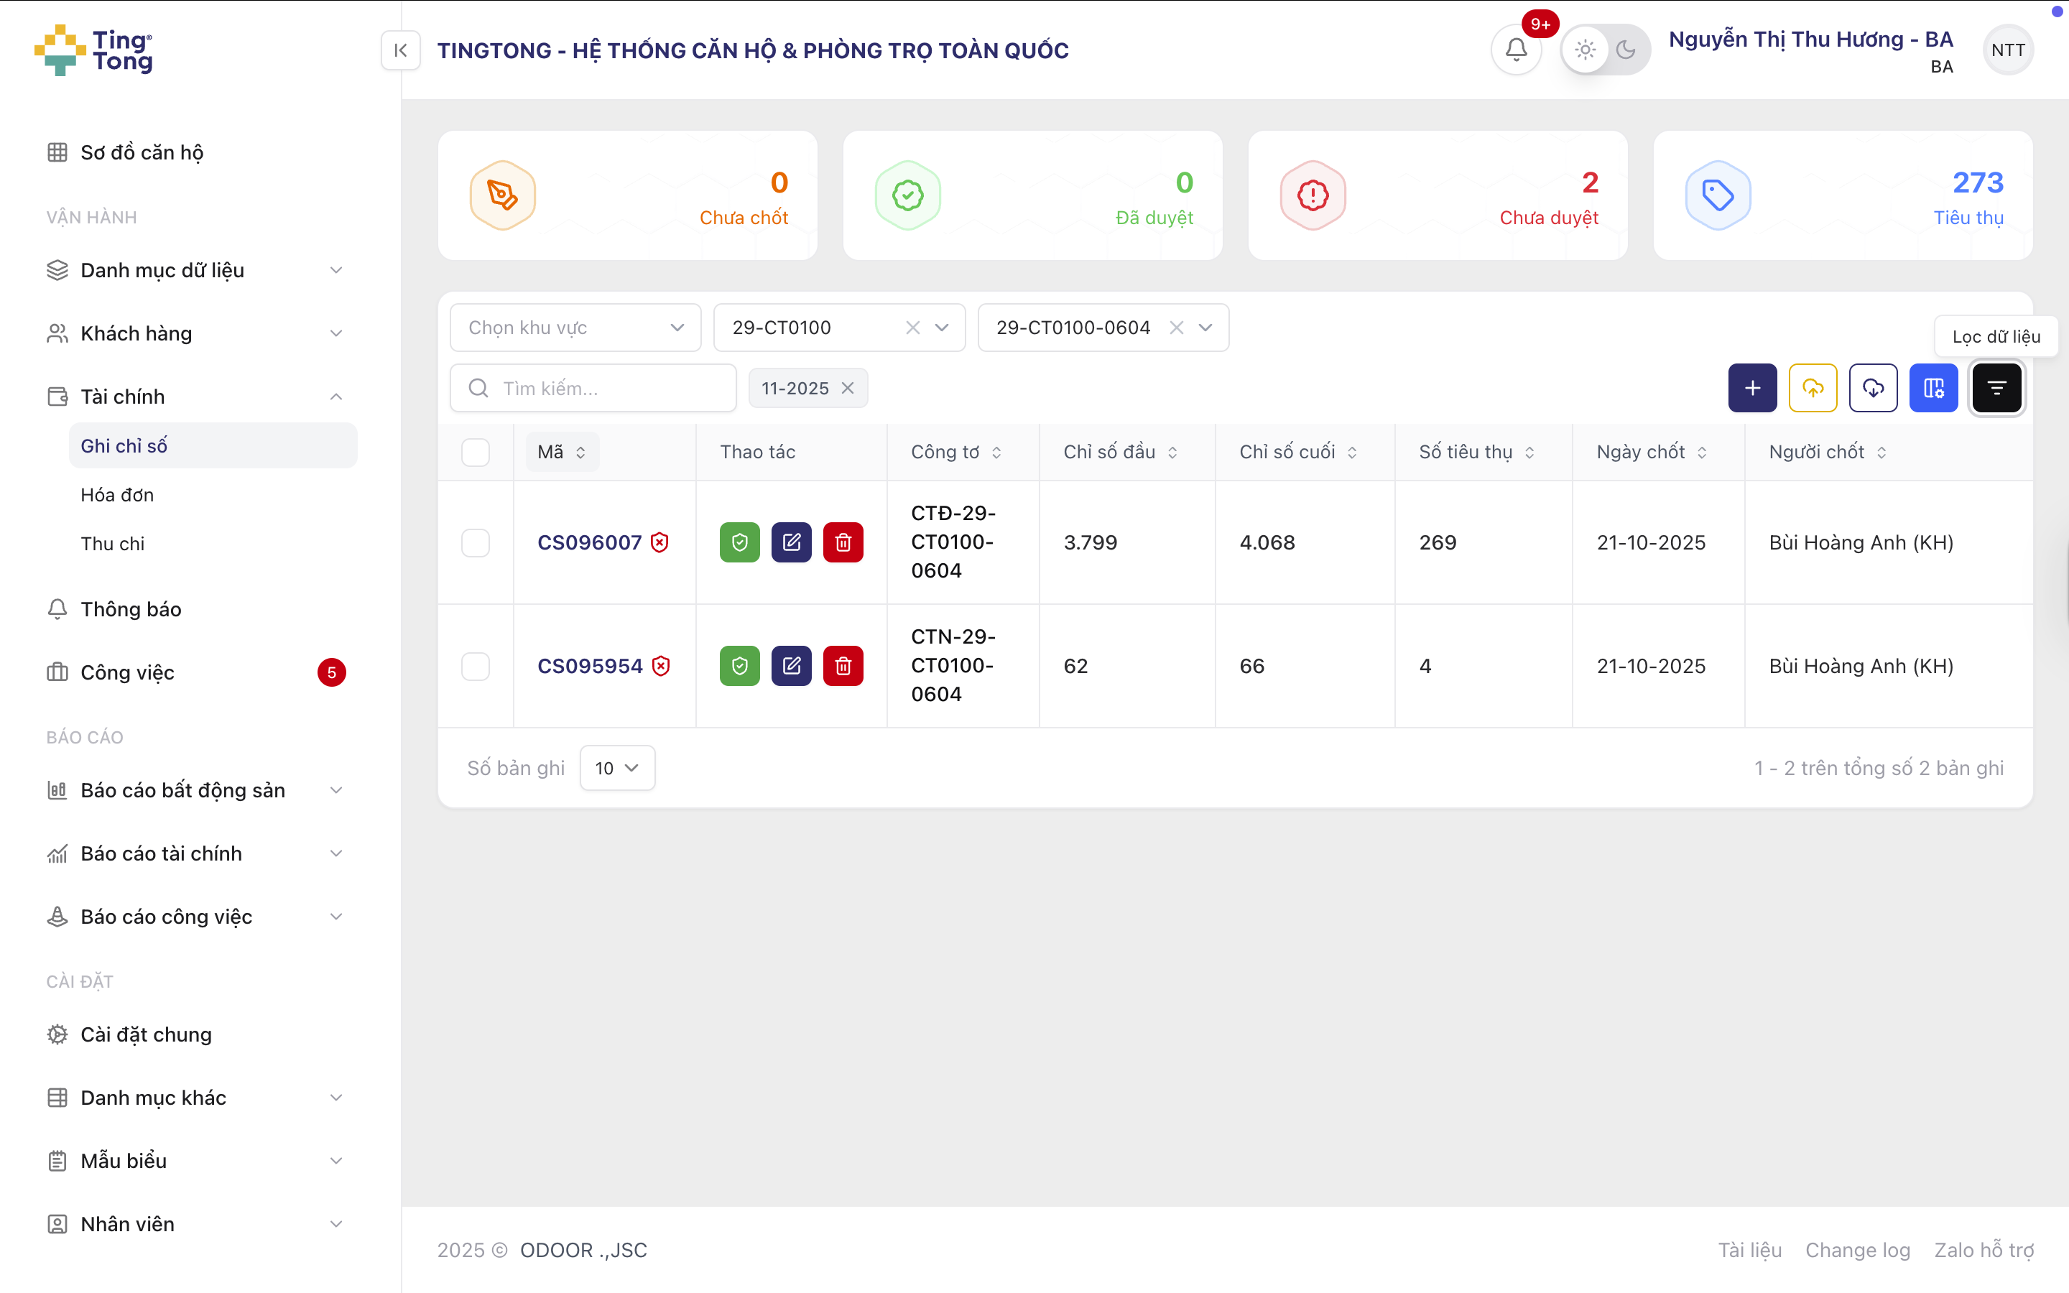Go to Sơ đồ căn hộ menu
Image resolution: width=2069 pixels, height=1293 pixels.
(142, 152)
